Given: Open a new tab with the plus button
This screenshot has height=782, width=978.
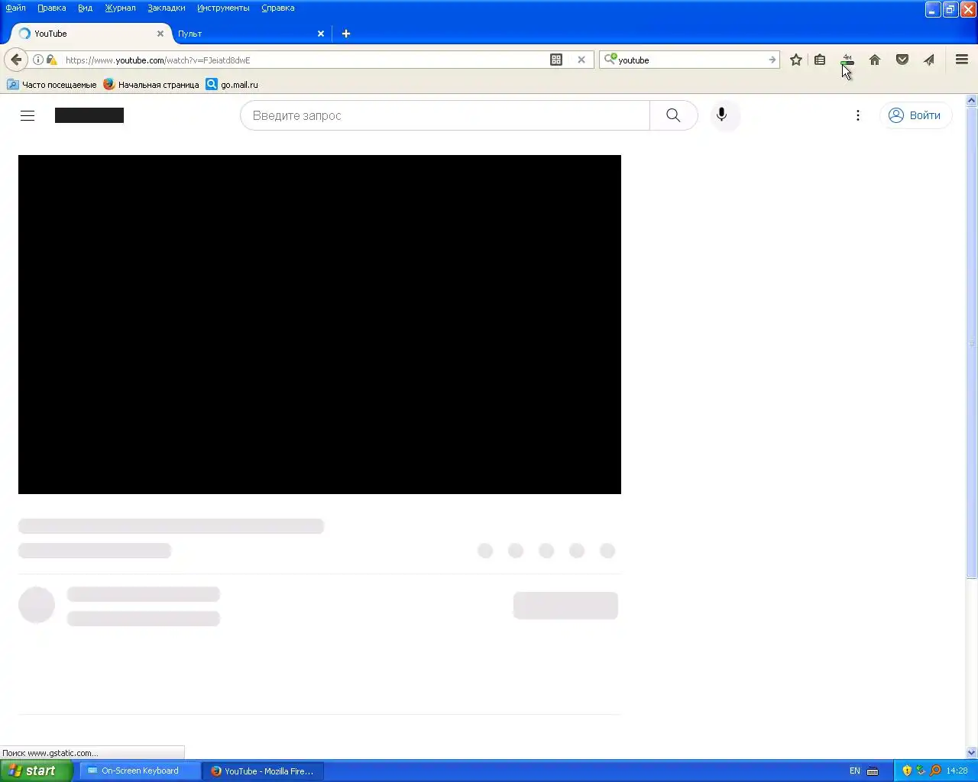Looking at the screenshot, I should click(346, 34).
